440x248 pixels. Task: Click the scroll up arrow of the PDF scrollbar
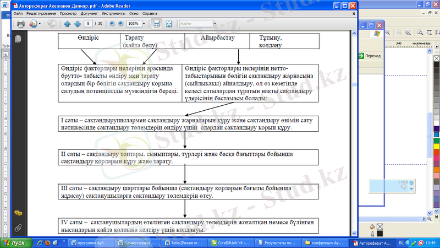click(x=354, y=34)
